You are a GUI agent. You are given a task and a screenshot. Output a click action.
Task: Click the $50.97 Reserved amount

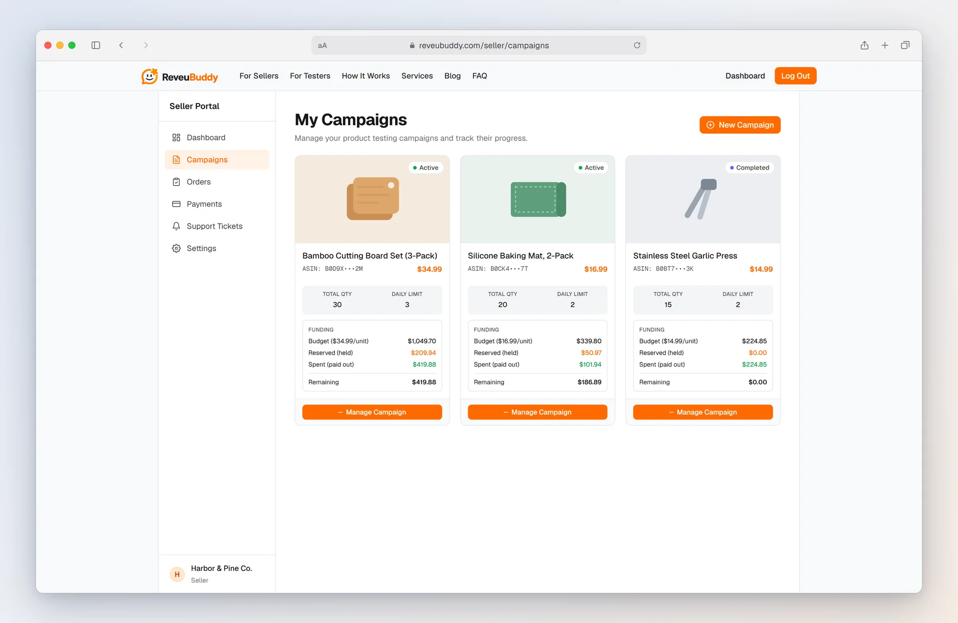coord(591,353)
